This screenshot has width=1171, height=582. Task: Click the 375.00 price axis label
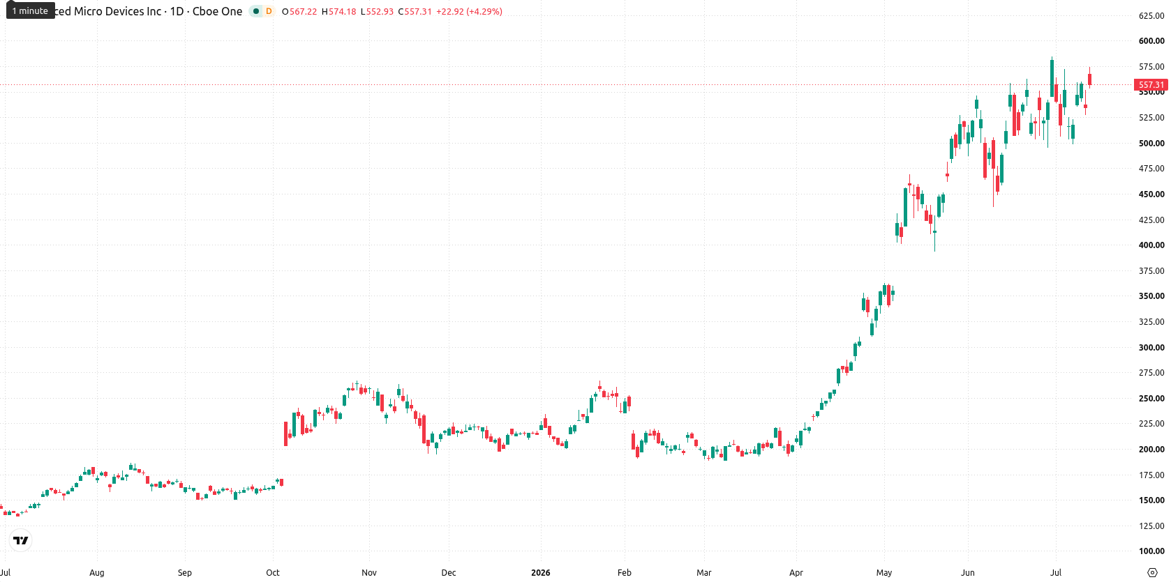[1151, 271]
